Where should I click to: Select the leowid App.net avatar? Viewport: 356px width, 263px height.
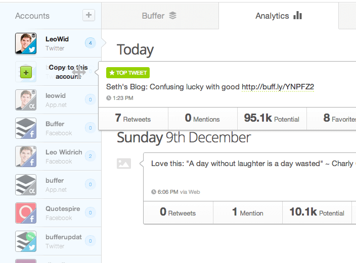coord(25,100)
